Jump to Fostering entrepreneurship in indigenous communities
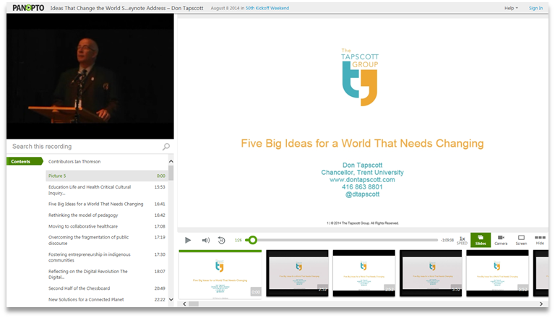The height and width of the screenshot is (318, 555). pos(107,257)
